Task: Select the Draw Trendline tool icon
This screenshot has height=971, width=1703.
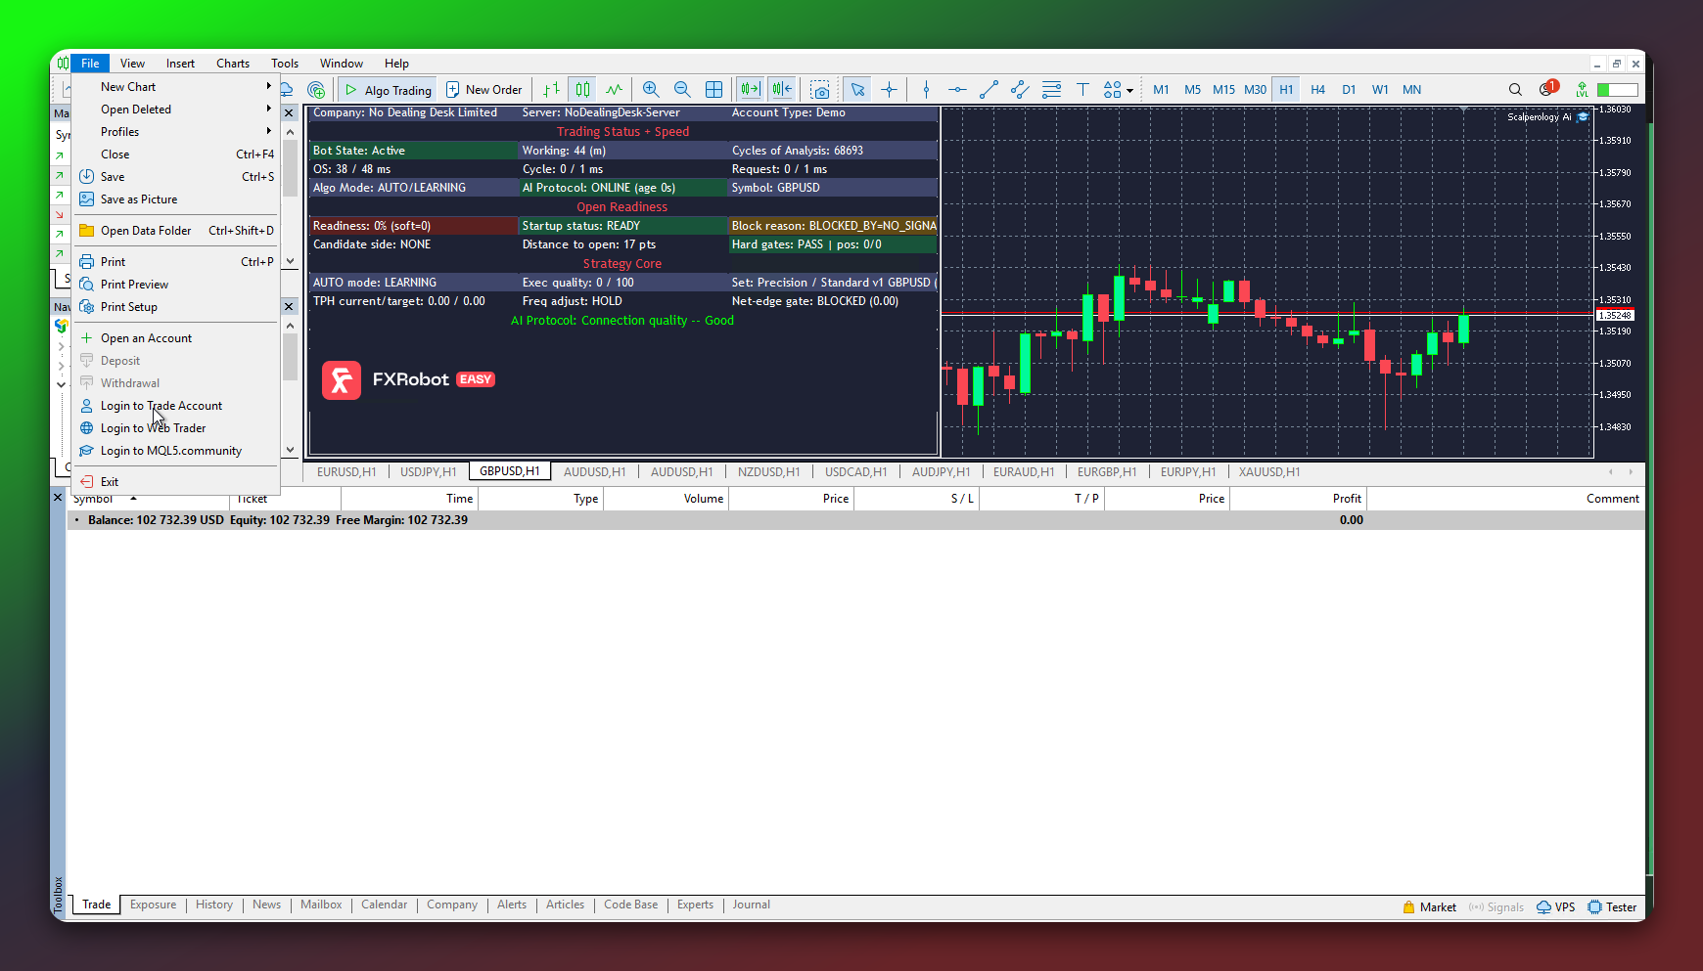Action: tap(989, 89)
